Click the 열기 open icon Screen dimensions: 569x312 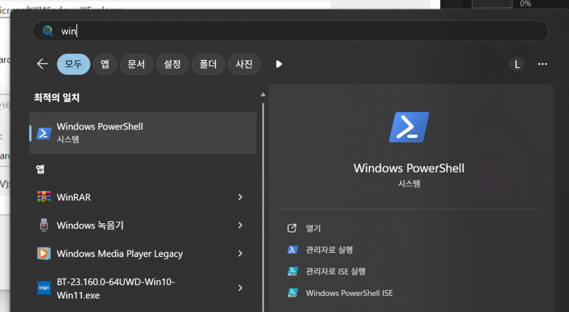point(292,228)
